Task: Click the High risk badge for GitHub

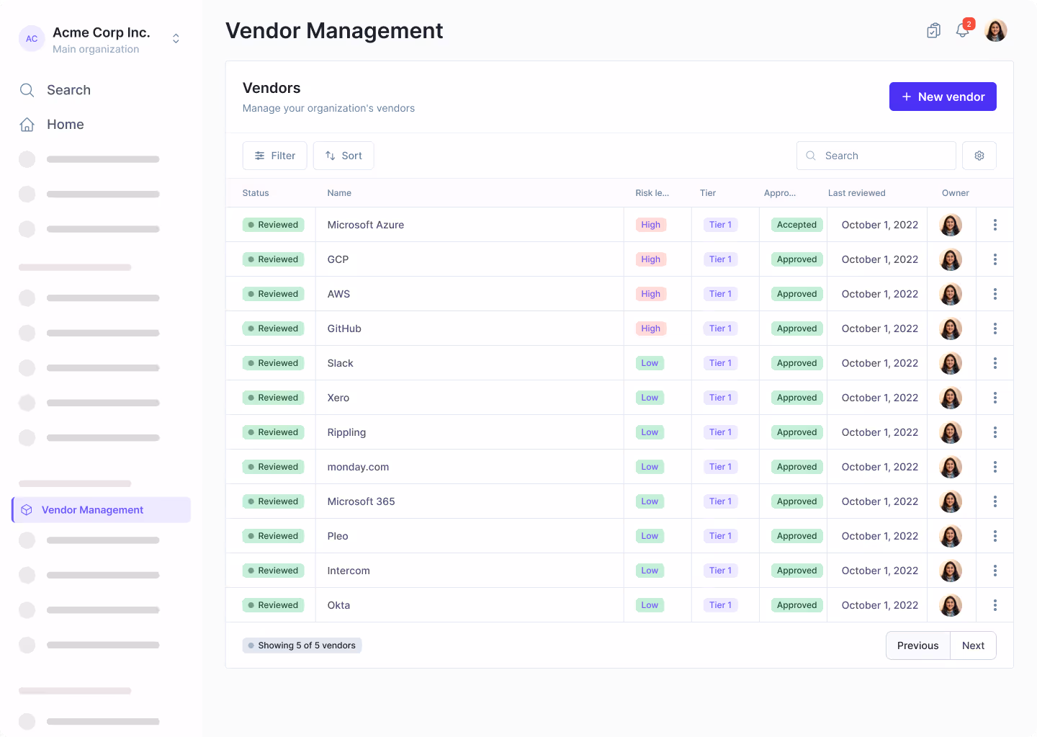Action: point(651,329)
